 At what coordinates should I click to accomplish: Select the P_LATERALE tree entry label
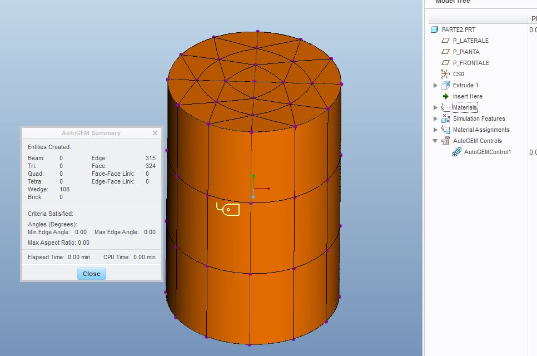click(470, 41)
